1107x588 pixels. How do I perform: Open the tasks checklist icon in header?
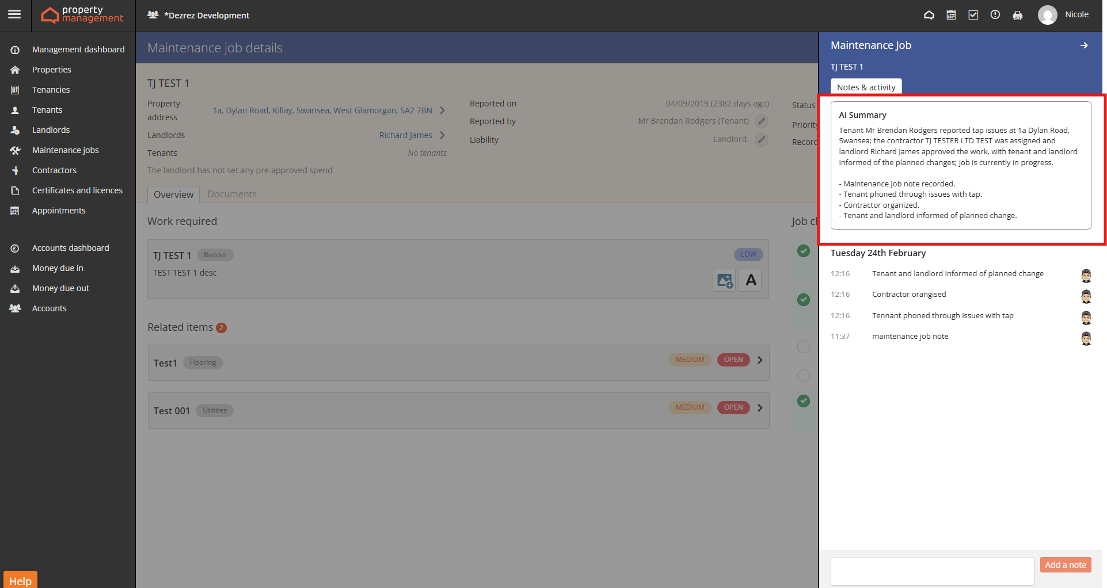pyautogui.click(x=973, y=16)
